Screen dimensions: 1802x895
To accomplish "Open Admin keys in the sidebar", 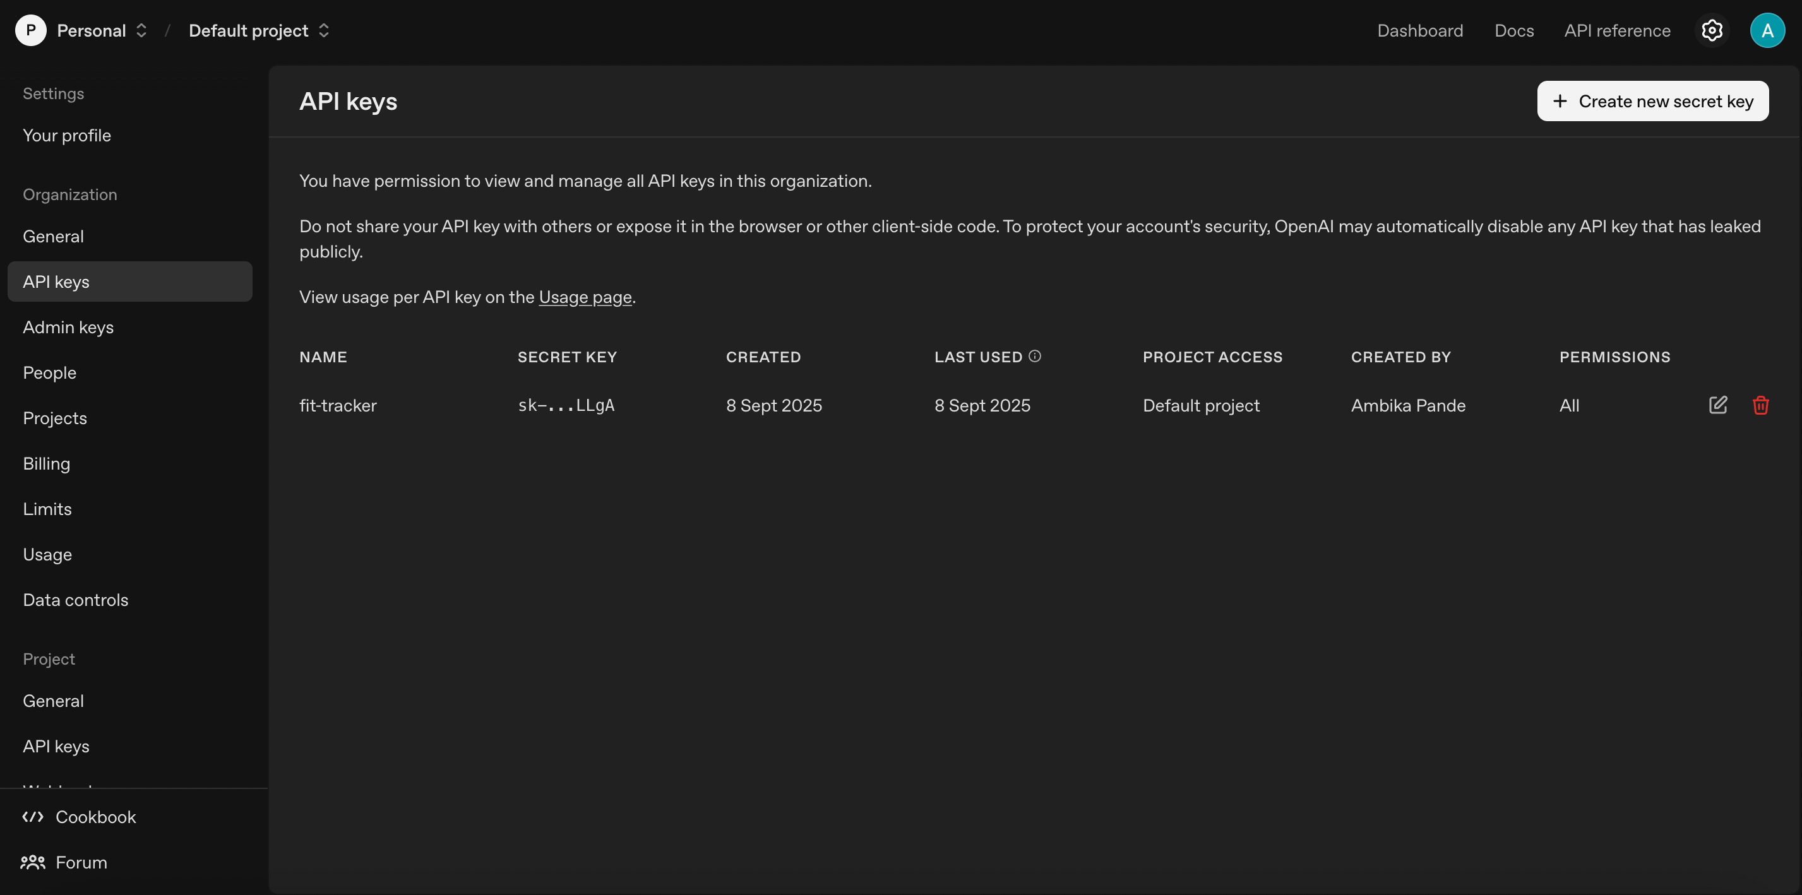I will pos(68,327).
